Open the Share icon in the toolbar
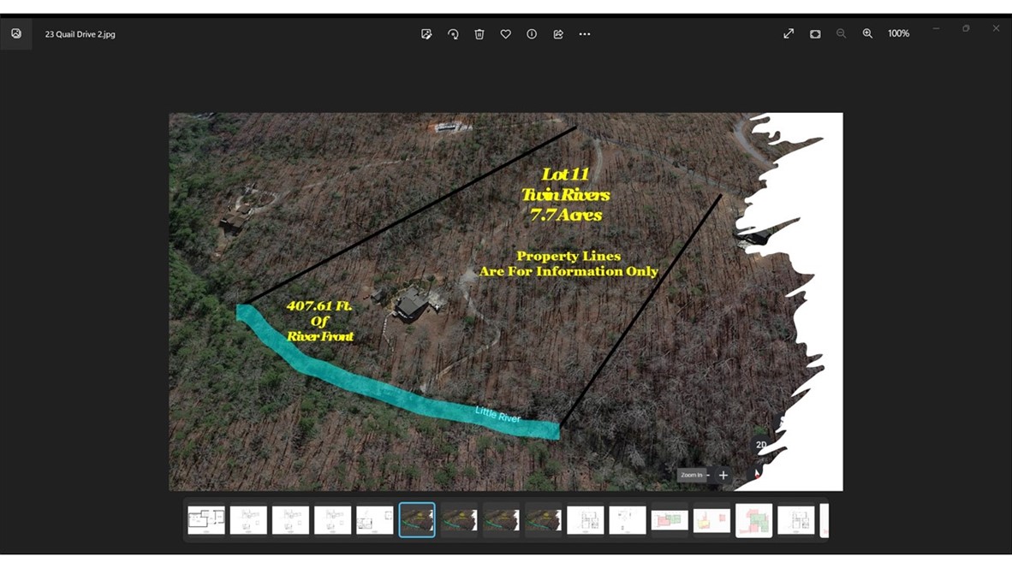This screenshot has height=568, width=1012. 558,34
